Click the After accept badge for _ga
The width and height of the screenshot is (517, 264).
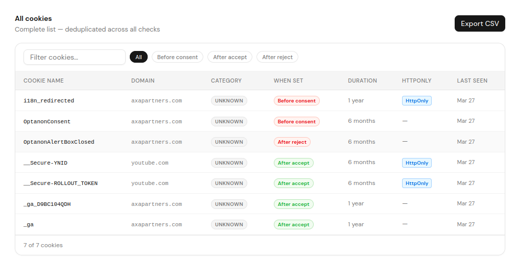293,225
